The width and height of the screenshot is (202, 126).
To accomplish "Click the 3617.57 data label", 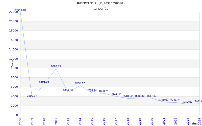I will click(x=152, y=96).
